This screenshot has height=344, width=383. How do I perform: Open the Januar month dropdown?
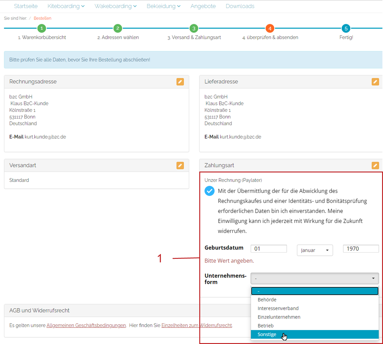[315, 250]
